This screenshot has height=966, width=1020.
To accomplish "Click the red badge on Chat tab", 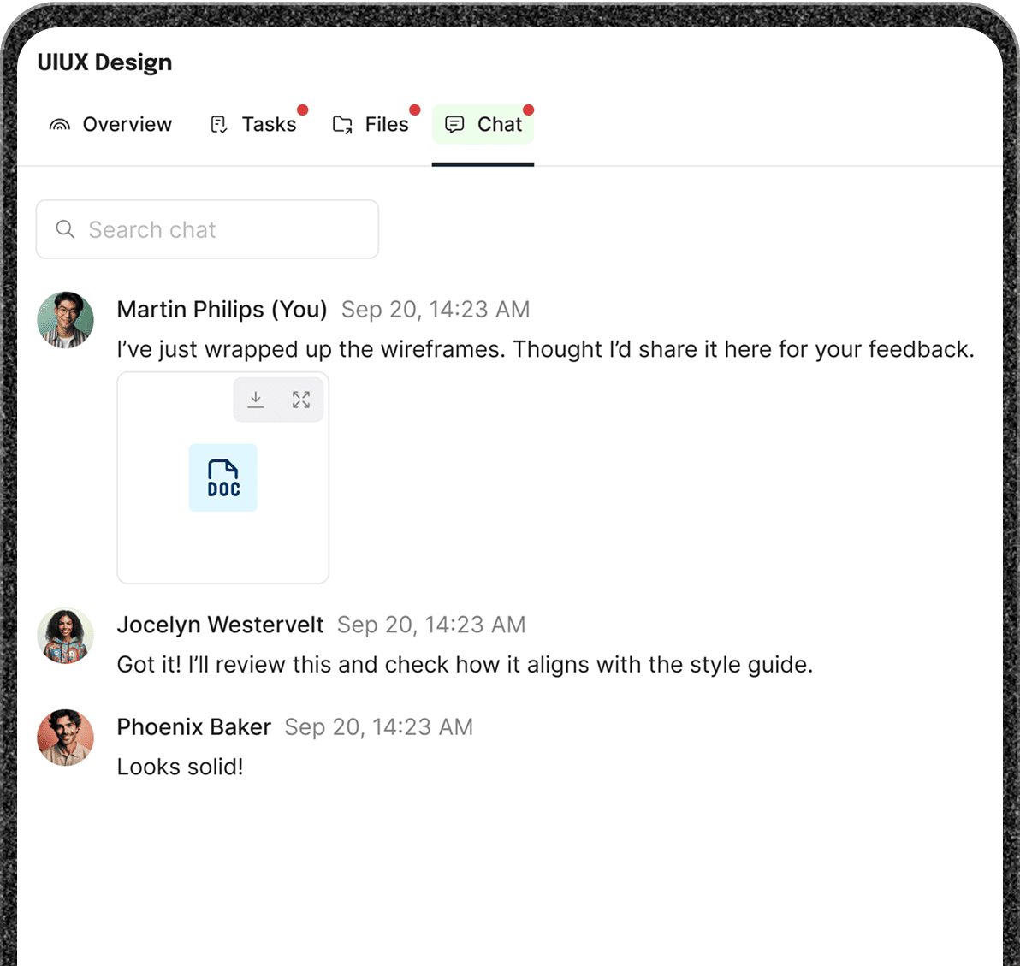I will click(x=528, y=110).
